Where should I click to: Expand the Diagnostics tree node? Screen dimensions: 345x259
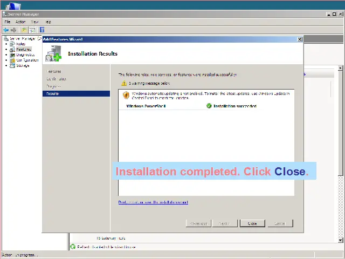point(6,54)
